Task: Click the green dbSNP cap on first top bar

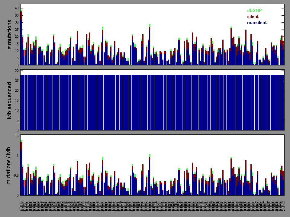Action: [21, 11]
